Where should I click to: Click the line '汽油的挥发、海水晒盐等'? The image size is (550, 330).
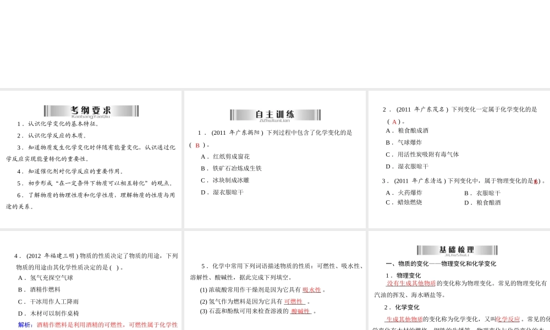(x=409, y=295)
